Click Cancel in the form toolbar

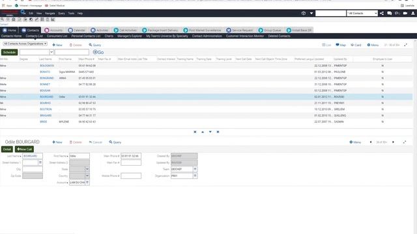pos(96,142)
